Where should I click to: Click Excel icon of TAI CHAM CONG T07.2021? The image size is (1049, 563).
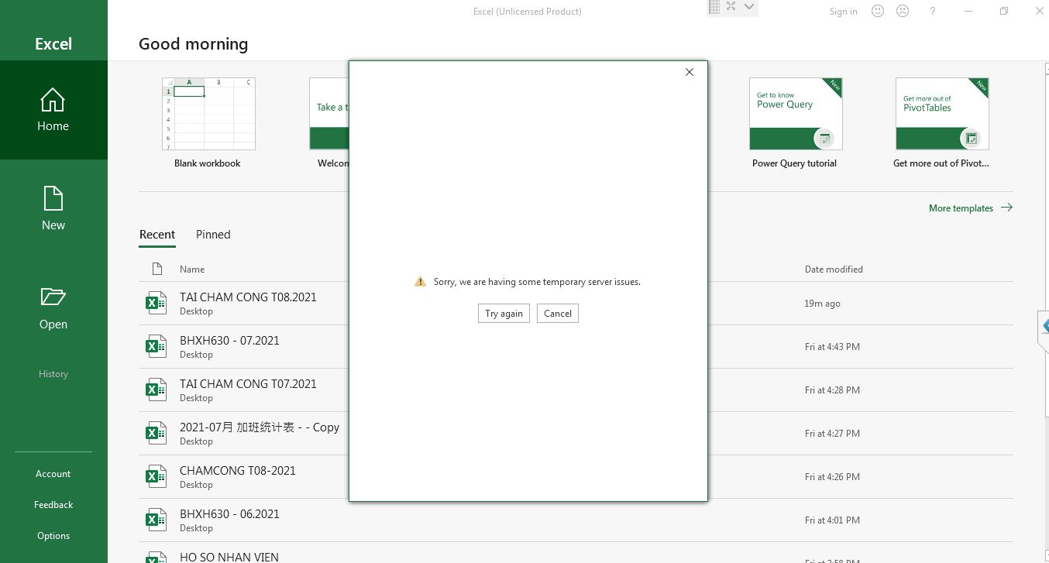(156, 390)
